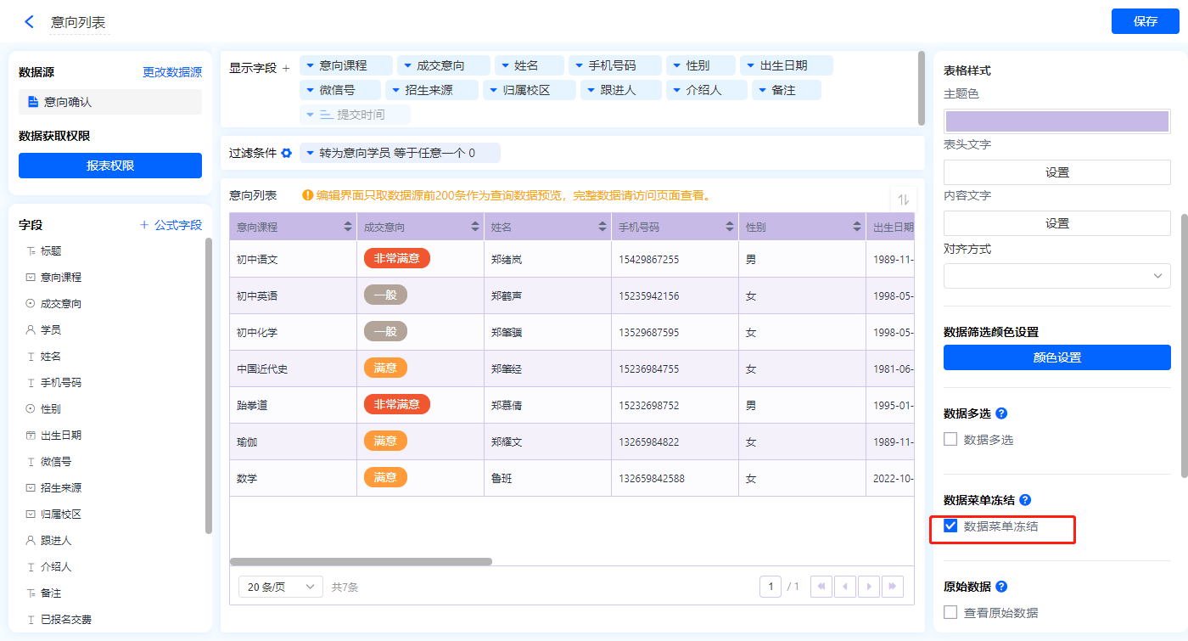Uncheck the 数据菜单冻结 checkbox
The height and width of the screenshot is (641, 1188).
point(950,526)
